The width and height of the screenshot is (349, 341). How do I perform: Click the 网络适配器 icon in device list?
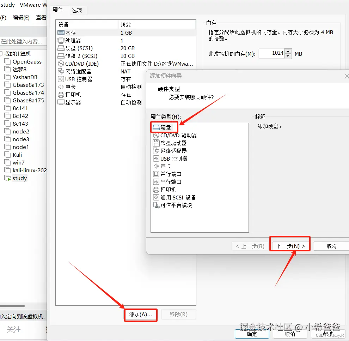click(x=61, y=71)
